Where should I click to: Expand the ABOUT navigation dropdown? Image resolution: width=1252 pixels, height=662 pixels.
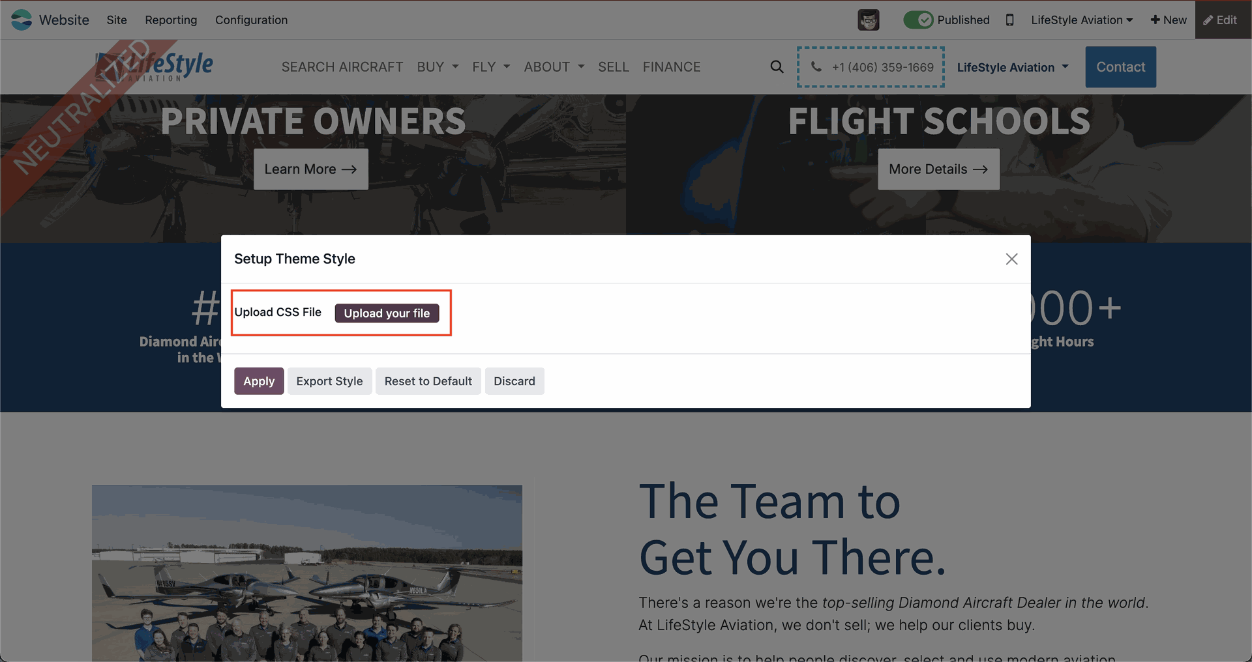tap(554, 66)
